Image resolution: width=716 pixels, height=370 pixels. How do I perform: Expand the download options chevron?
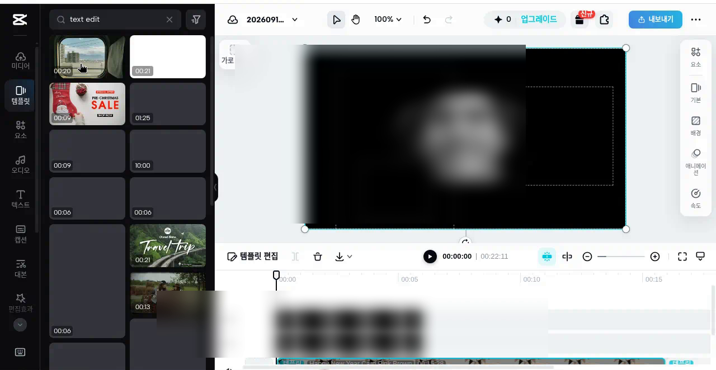pyautogui.click(x=350, y=257)
